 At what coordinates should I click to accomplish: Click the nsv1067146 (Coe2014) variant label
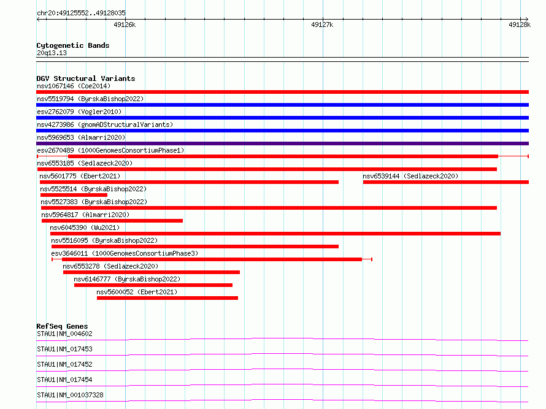[x=74, y=86]
